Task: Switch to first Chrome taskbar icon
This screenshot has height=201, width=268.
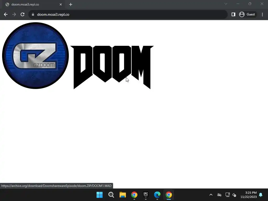Action: pyautogui.click(x=134, y=195)
